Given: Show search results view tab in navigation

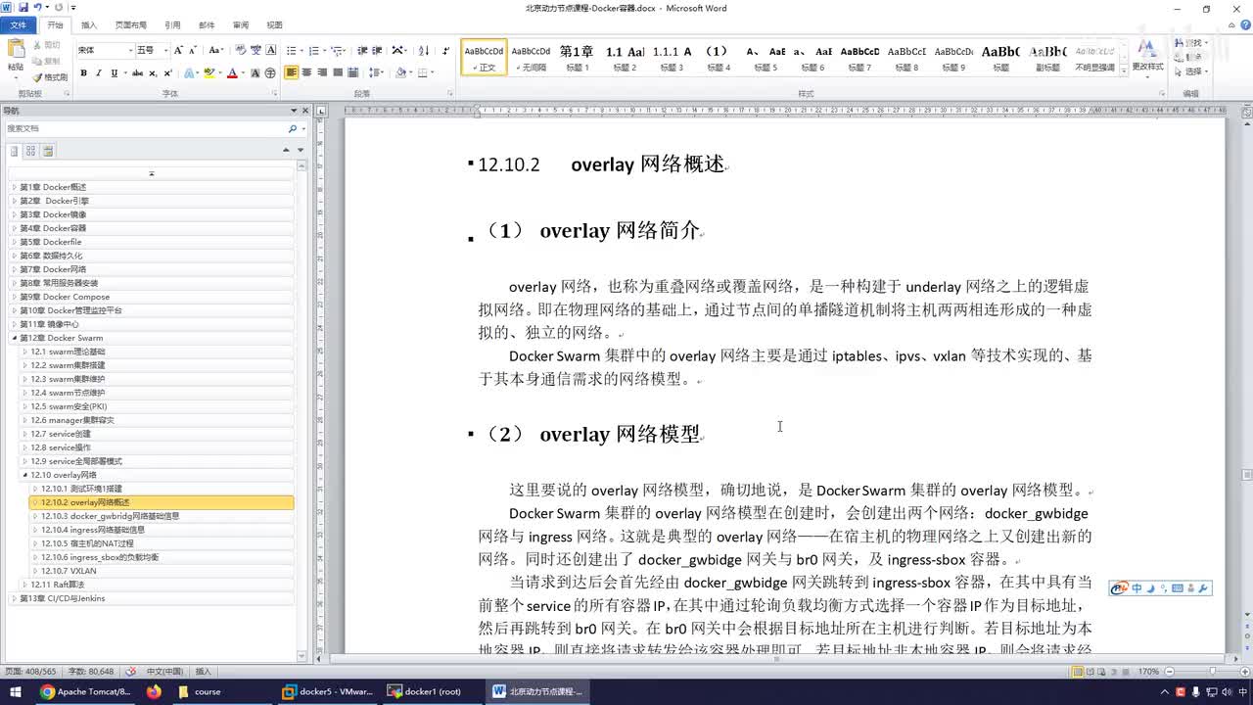Looking at the screenshot, I should click(48, 151).
